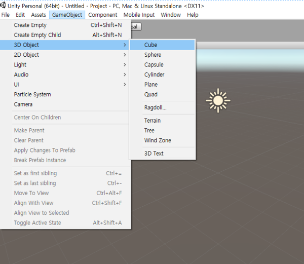The image size is (304, 264).
Task: Expand the 2D Object submenu
Action: click(65, 55)
